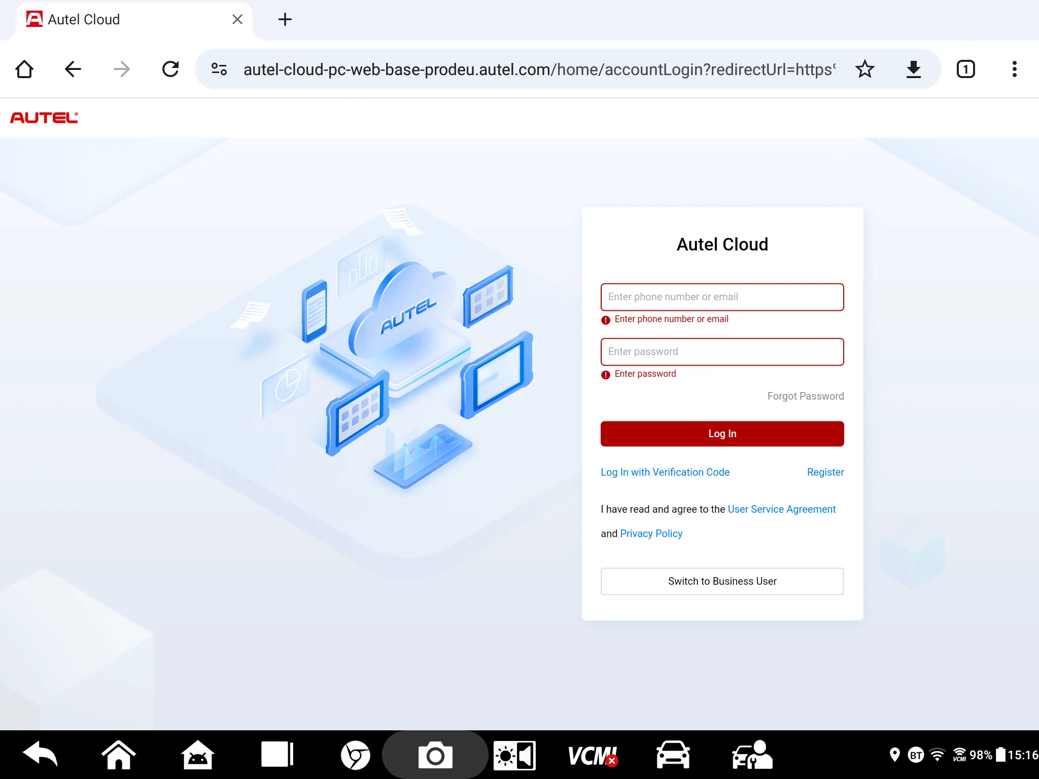Tap the system back arrow in bottom bar
Image resolution: width=1039 pixels, height=779 pixels.
click(40, 755)
